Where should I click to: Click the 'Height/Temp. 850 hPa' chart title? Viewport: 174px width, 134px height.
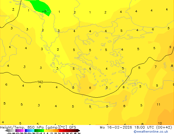(22, 127)
